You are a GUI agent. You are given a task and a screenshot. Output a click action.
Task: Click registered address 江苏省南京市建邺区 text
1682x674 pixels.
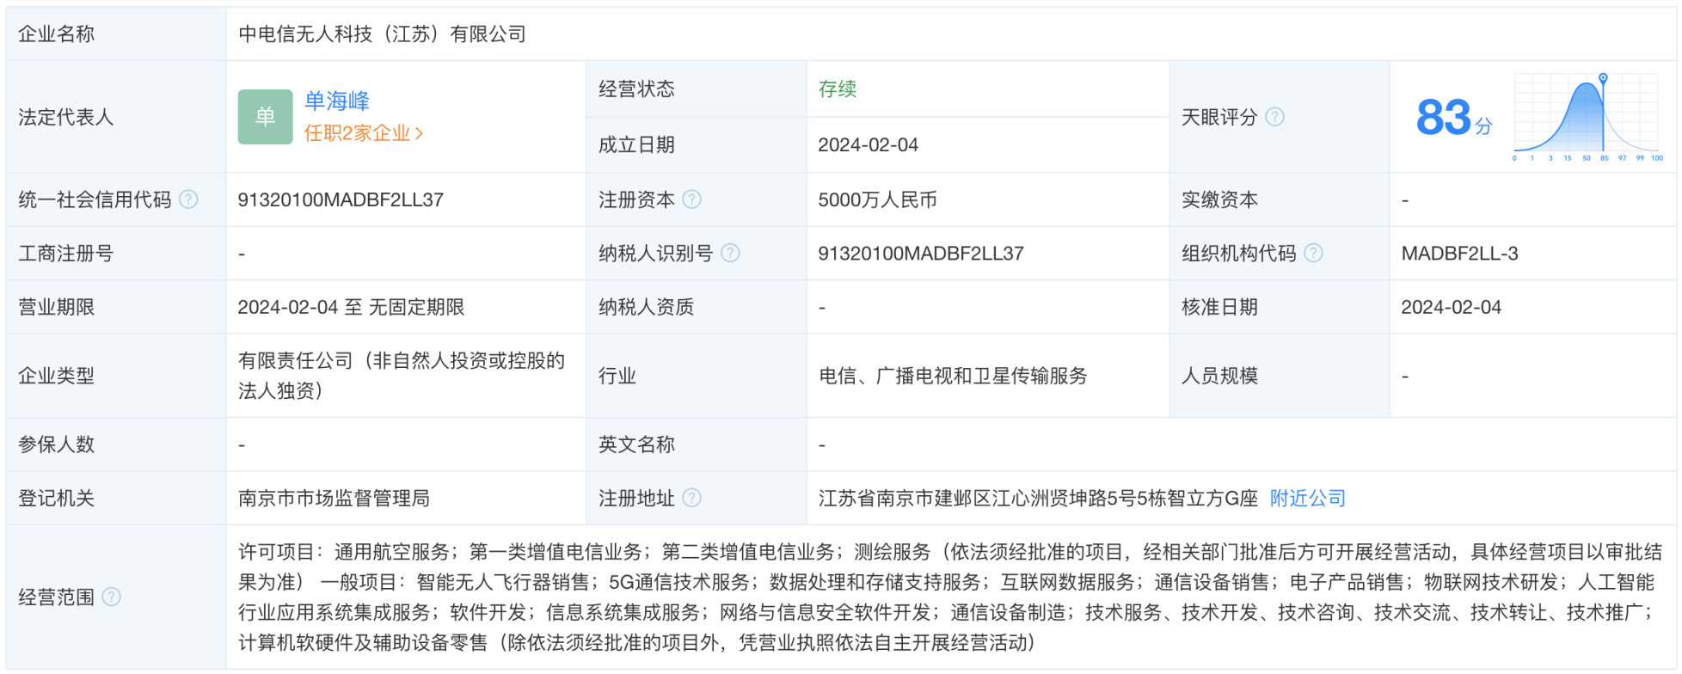coord(1039,498)
